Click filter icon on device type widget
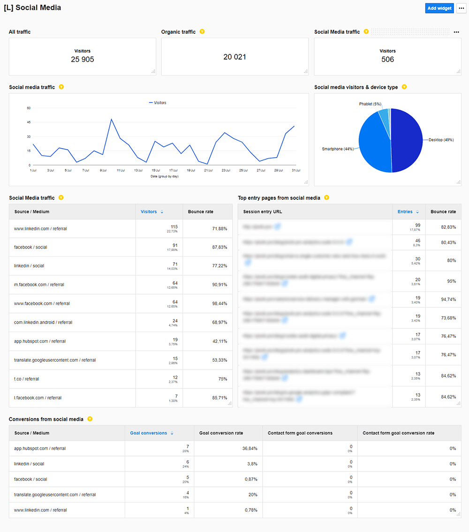Viewport: 469px width, 532px height. point(404,87)
